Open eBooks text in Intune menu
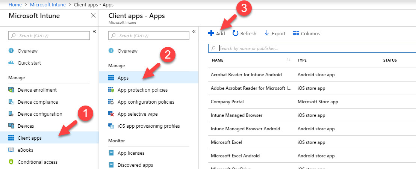 pyautogui.click(x=26, y=150)
